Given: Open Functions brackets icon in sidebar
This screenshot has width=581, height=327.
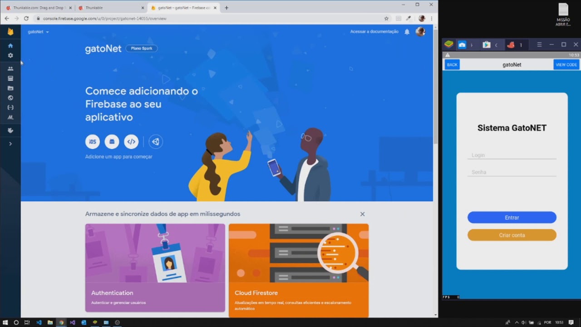Looking at the screenshot, I should click(10, 108).
